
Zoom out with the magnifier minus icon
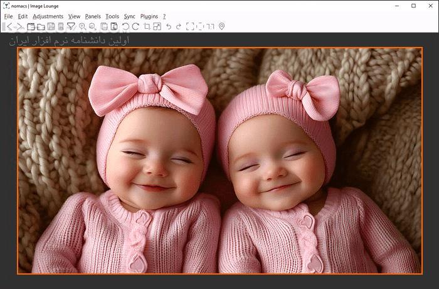tap(93, 26)
